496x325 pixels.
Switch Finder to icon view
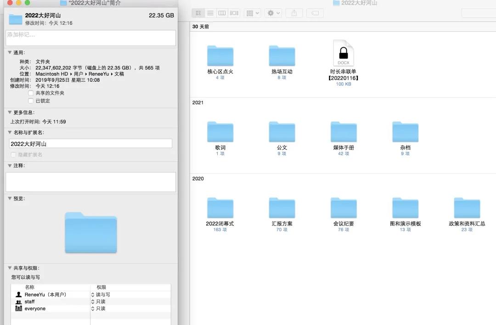point(198,13)
